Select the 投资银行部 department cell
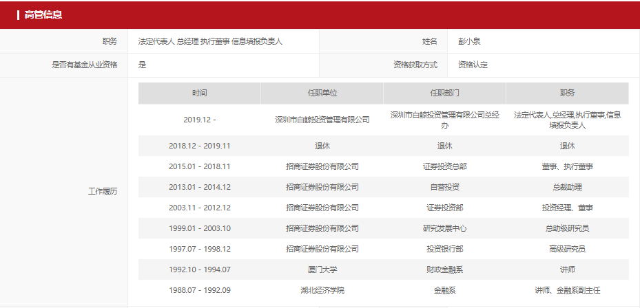Image resolution: width=640 pixels, height=308 pixels. click(445, 249)
